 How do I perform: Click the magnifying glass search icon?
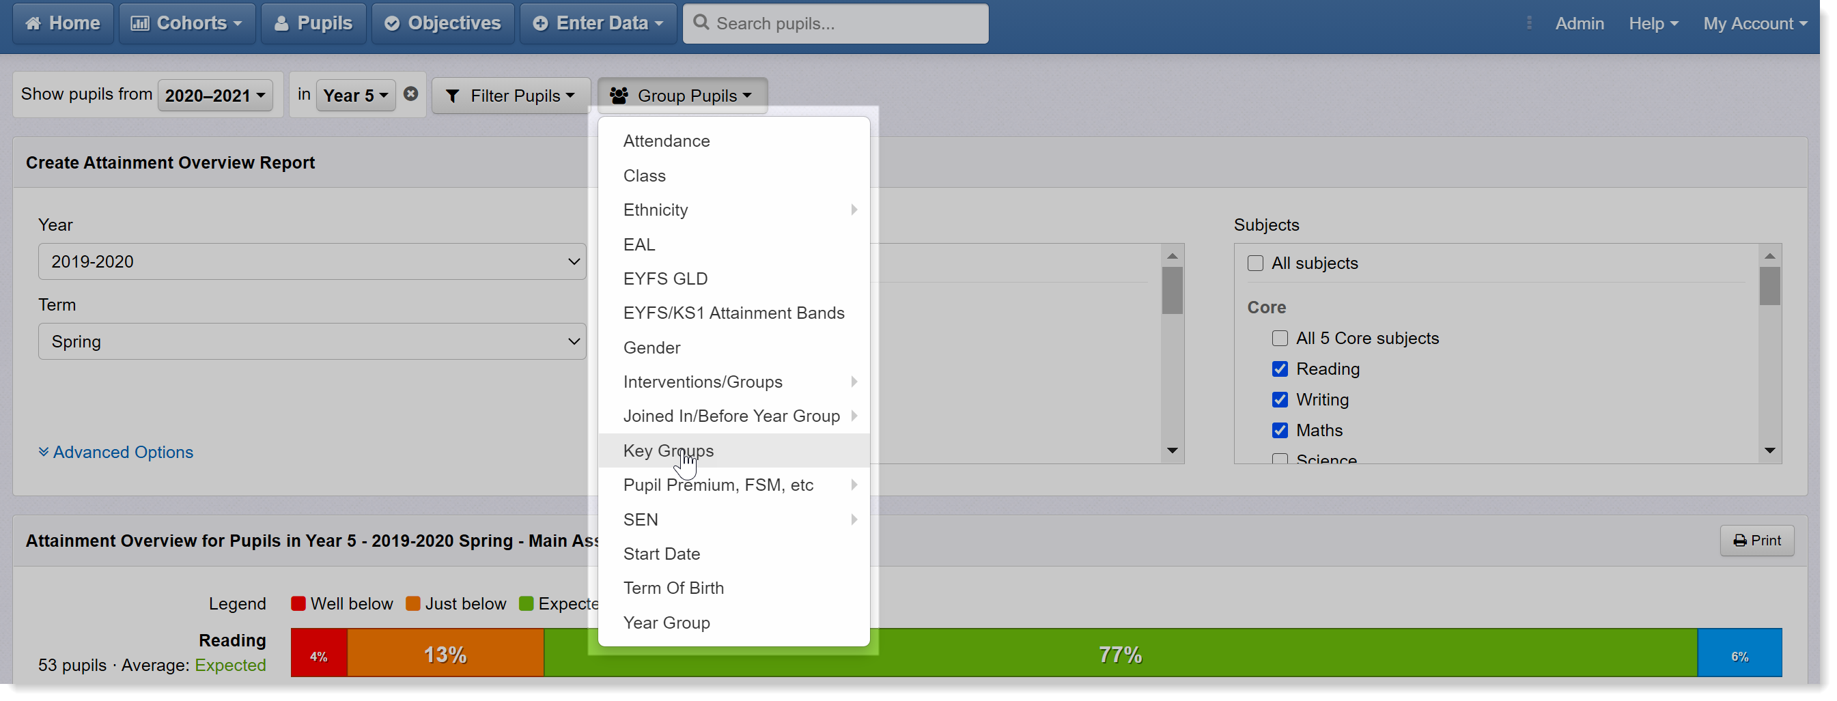click(x=701, y=23)
